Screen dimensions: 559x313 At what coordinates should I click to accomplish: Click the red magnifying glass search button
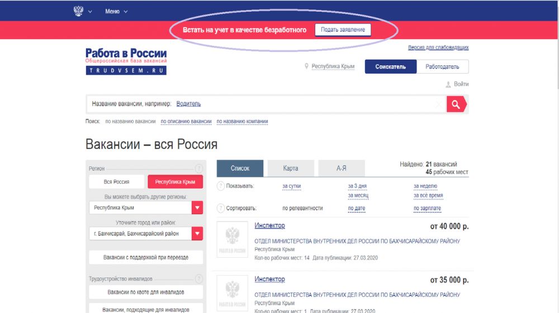tap(456, 104)
